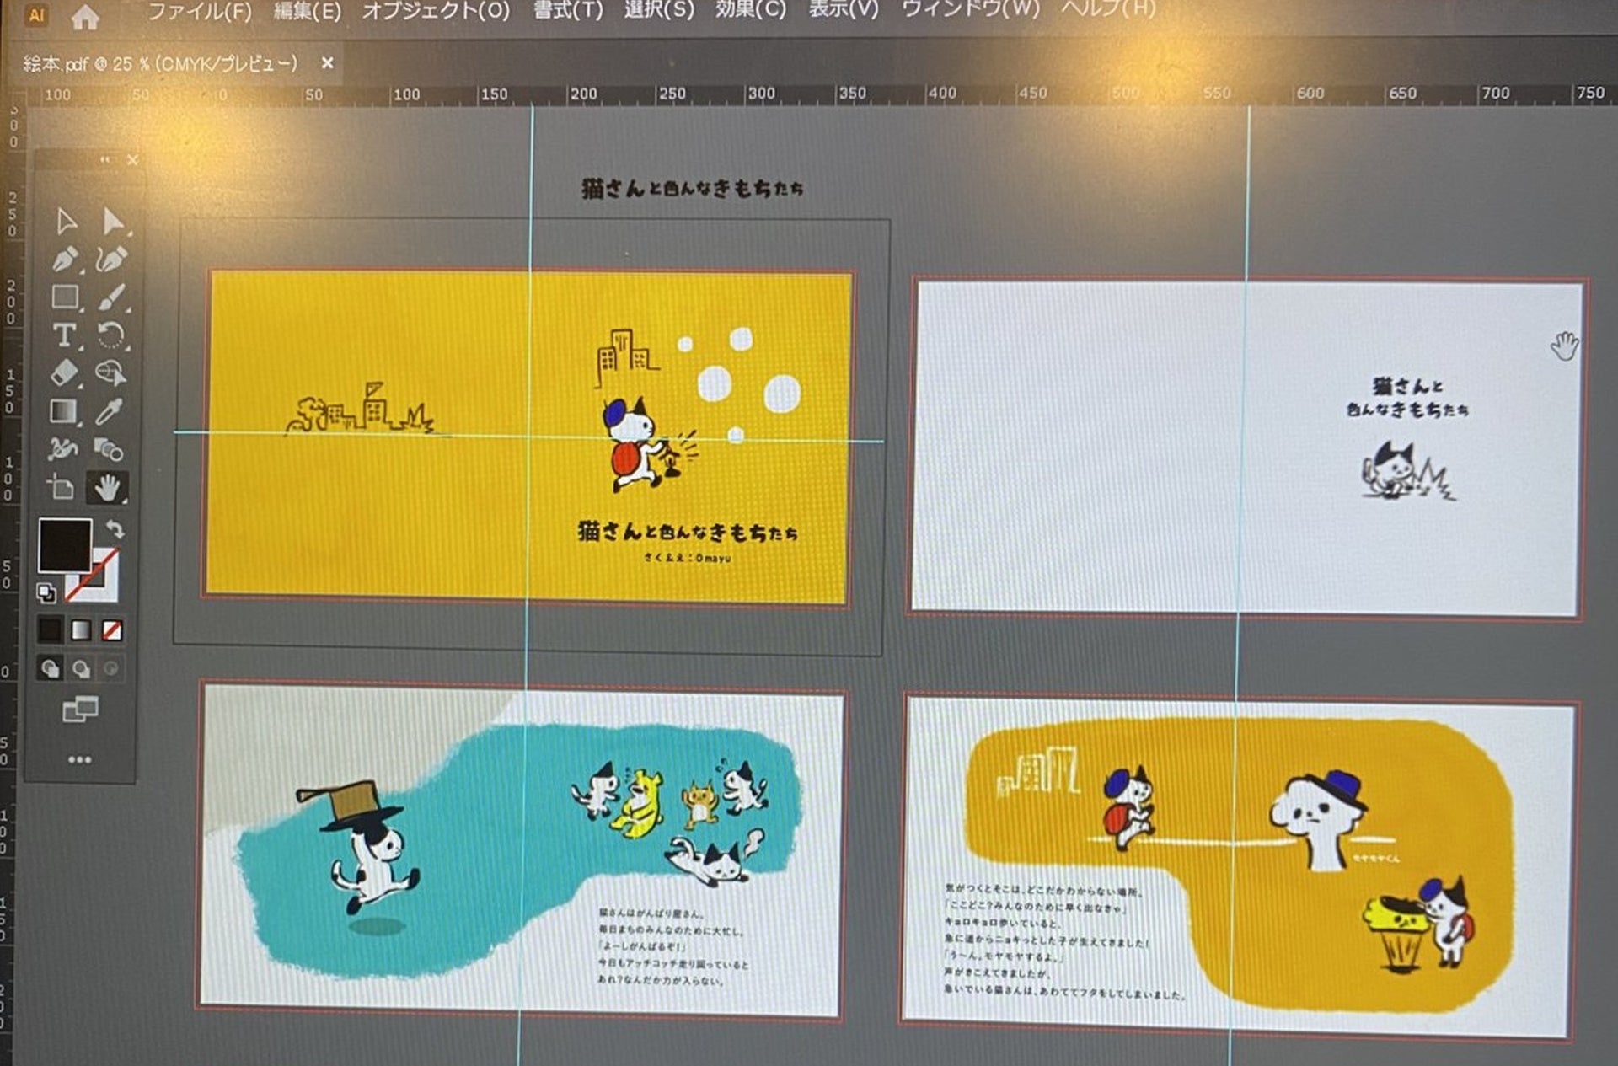Reset to default fill and stroke
Viewport: 1618px width, 1066px height.
[46, 593]
